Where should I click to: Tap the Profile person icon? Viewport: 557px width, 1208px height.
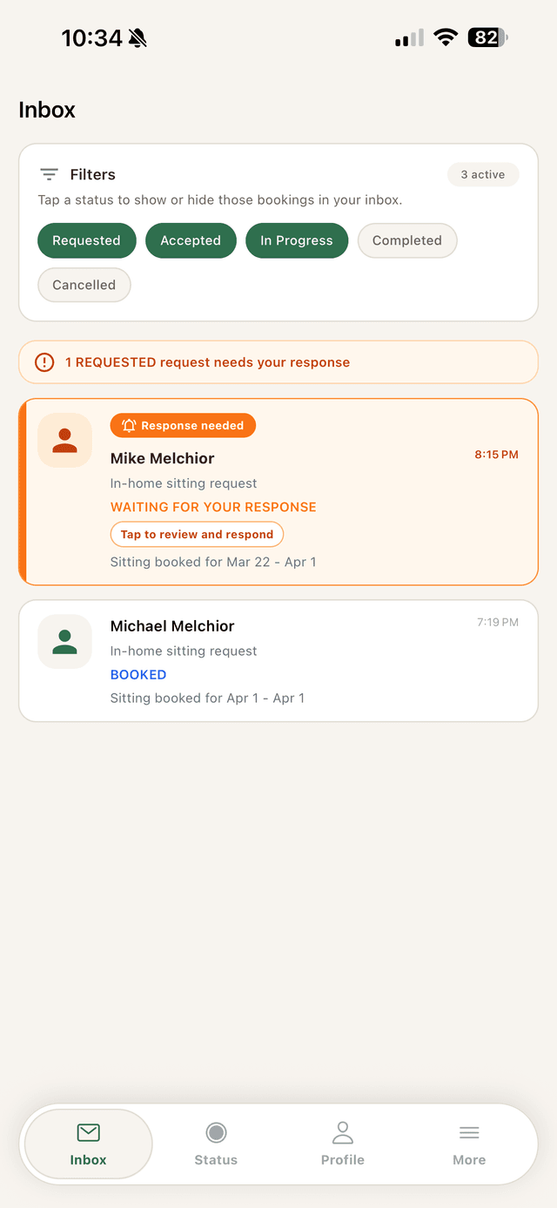point(343,1132)
